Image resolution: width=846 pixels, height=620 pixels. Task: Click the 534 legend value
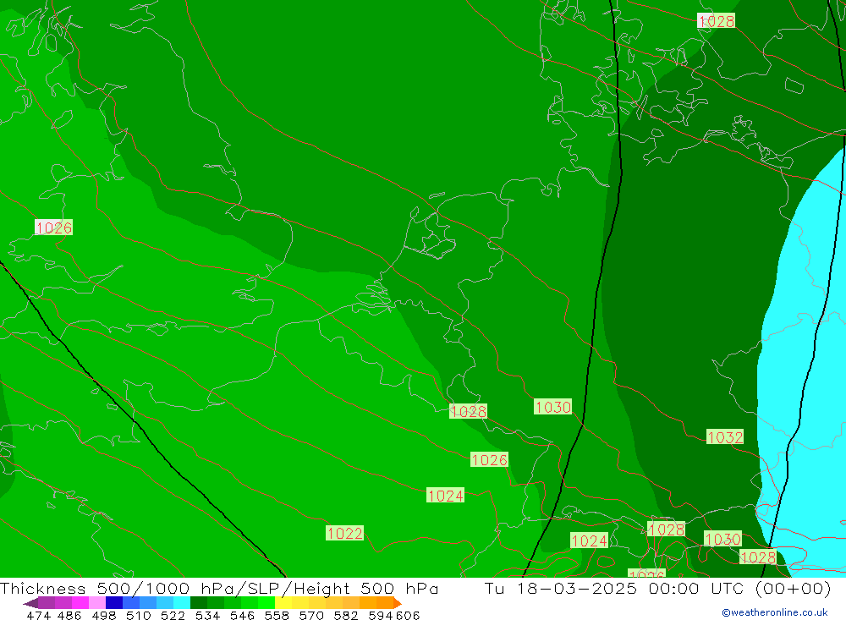coord(207,615)
